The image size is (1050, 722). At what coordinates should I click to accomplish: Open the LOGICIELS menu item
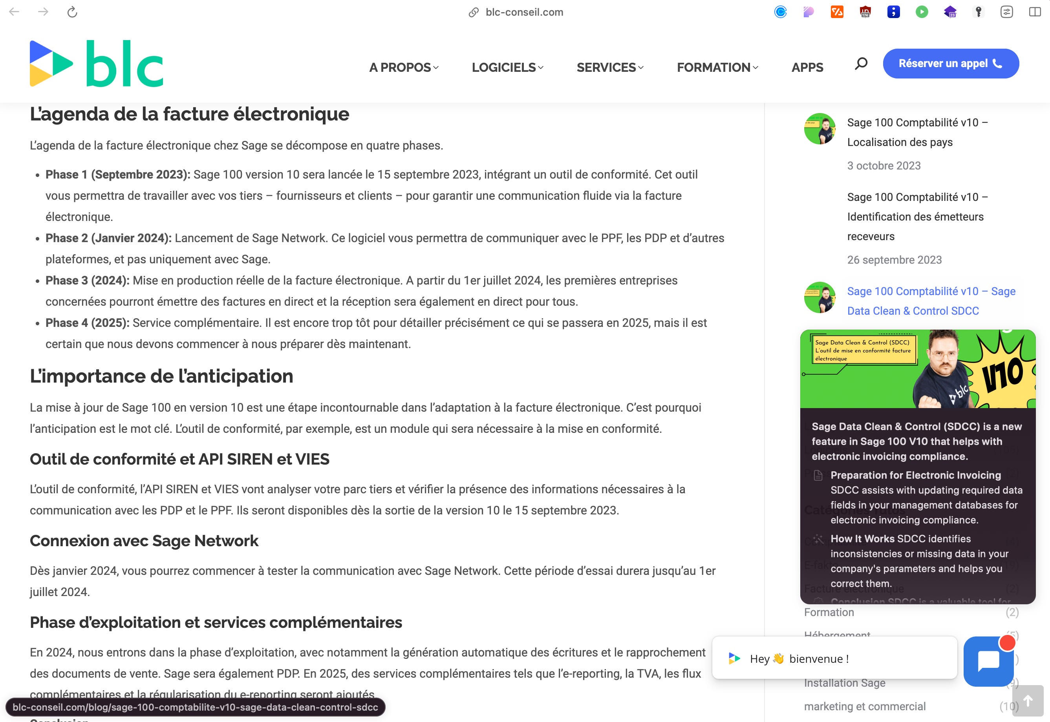click(x=504, y=67)
